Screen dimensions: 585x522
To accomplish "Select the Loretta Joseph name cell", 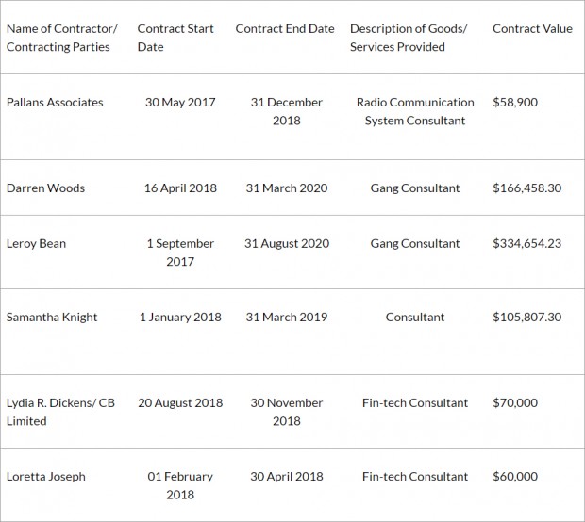I will [45, 476].
